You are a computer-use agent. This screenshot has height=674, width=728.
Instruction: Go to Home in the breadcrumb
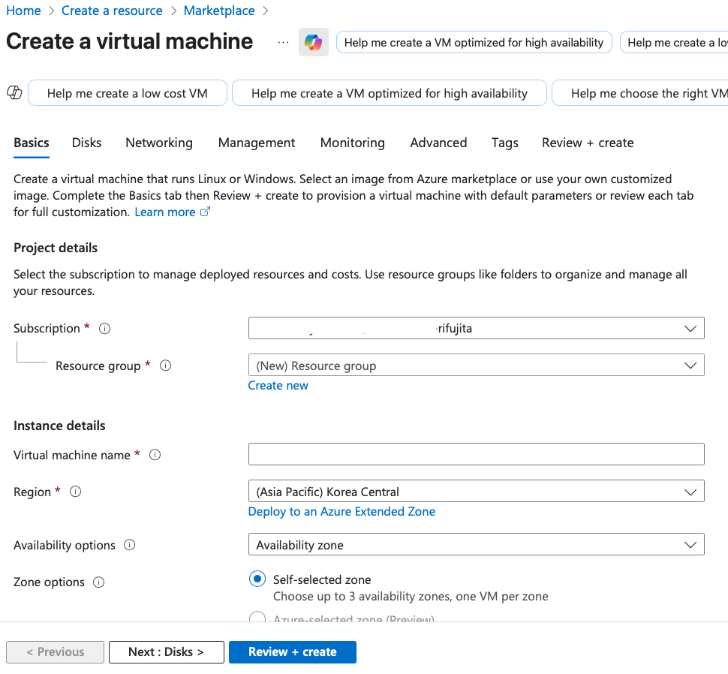tap(24, 11)
